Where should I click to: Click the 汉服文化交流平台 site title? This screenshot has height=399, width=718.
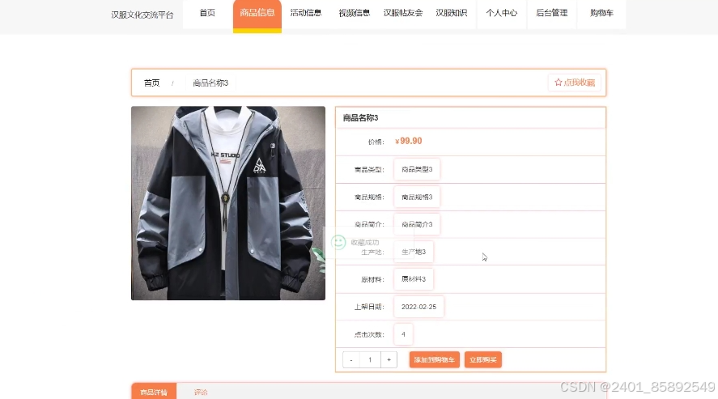[142, 15]
